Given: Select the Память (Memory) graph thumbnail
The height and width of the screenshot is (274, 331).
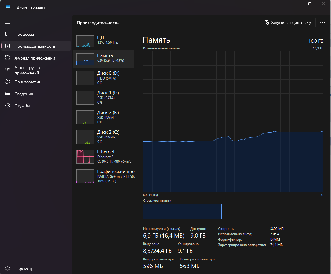Looking at the screenshot, I should [85, 59].
